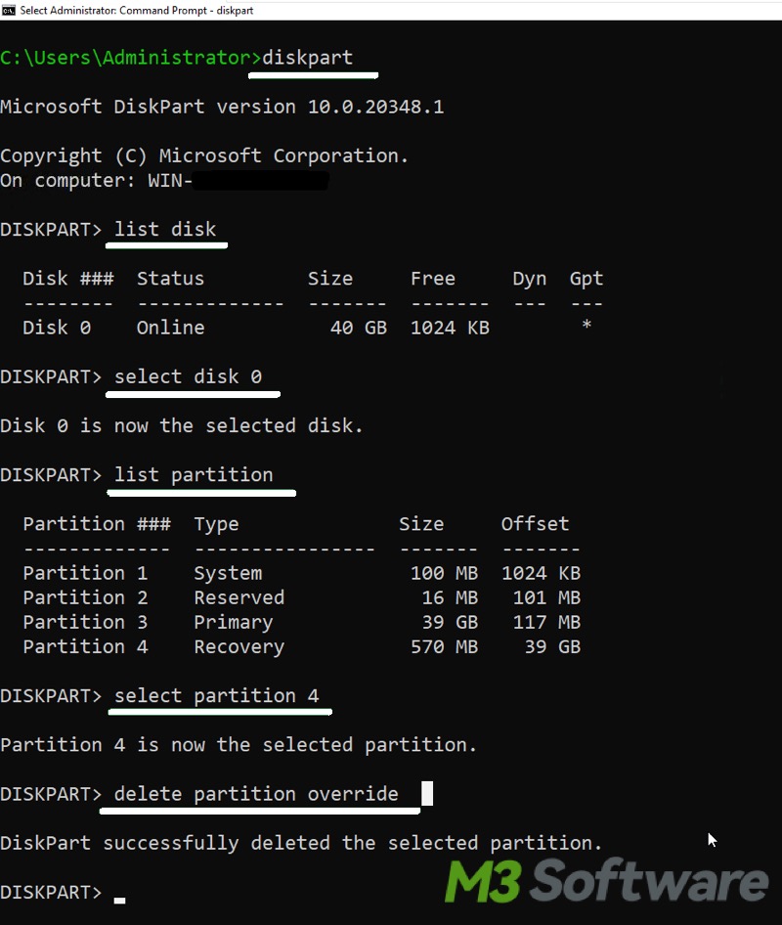The width and height of the screenshot is (782, 925).
Task: Click the 'Partition 1' row label
Action: [85, 573]
